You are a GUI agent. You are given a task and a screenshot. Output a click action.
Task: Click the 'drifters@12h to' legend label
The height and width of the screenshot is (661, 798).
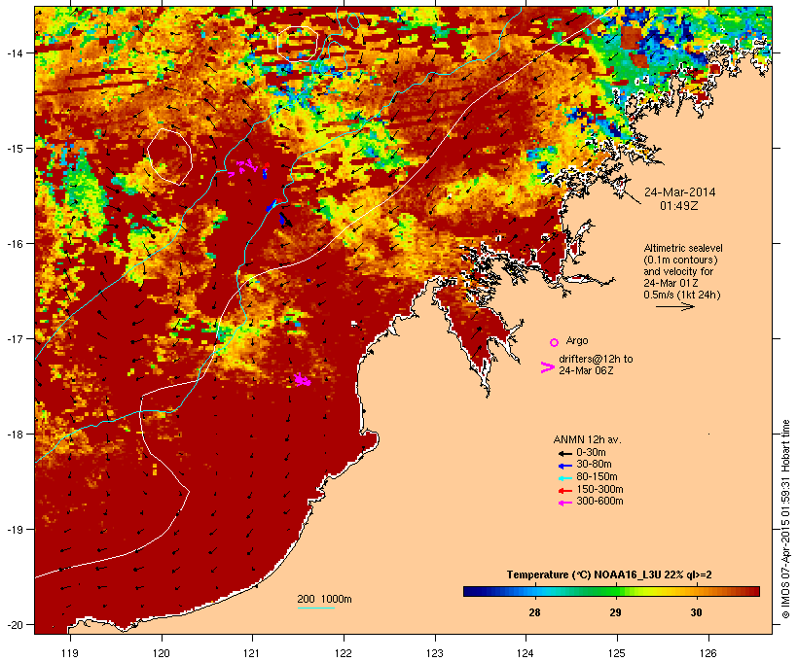pos(596,359)
